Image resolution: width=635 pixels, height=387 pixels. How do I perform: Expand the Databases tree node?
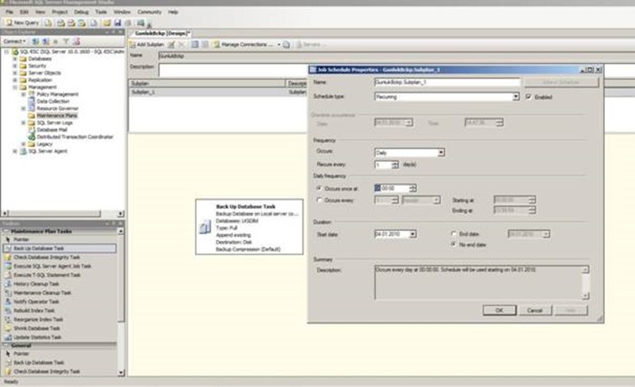pyautogui.click(x=14, y=59)
